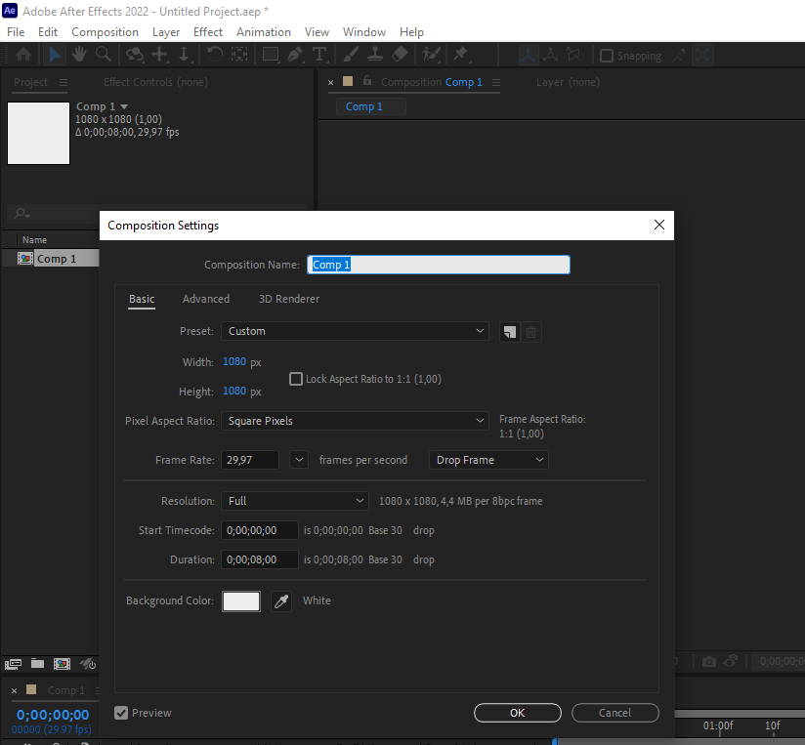Select the Selection arrow tool
805x745 pixels.
click(x=55, y=55)
